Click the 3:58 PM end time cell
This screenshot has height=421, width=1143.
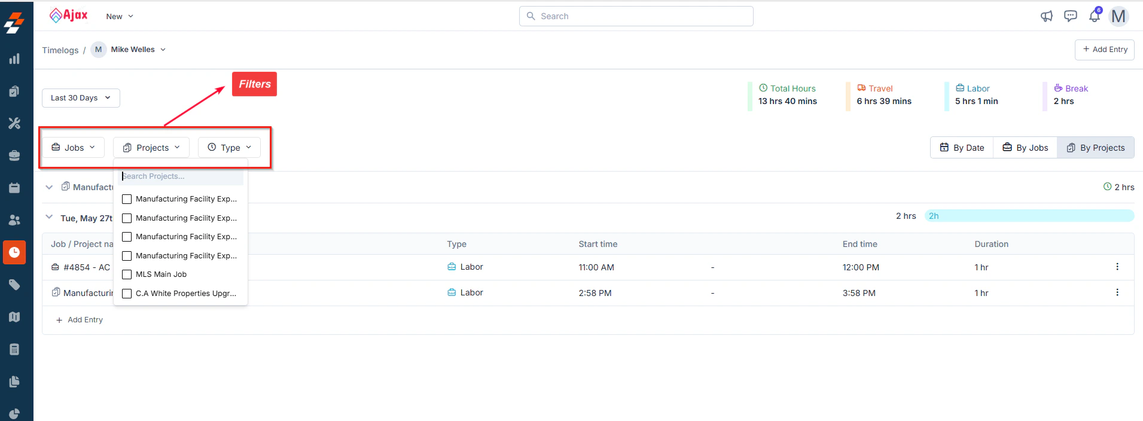pos(859,293)
